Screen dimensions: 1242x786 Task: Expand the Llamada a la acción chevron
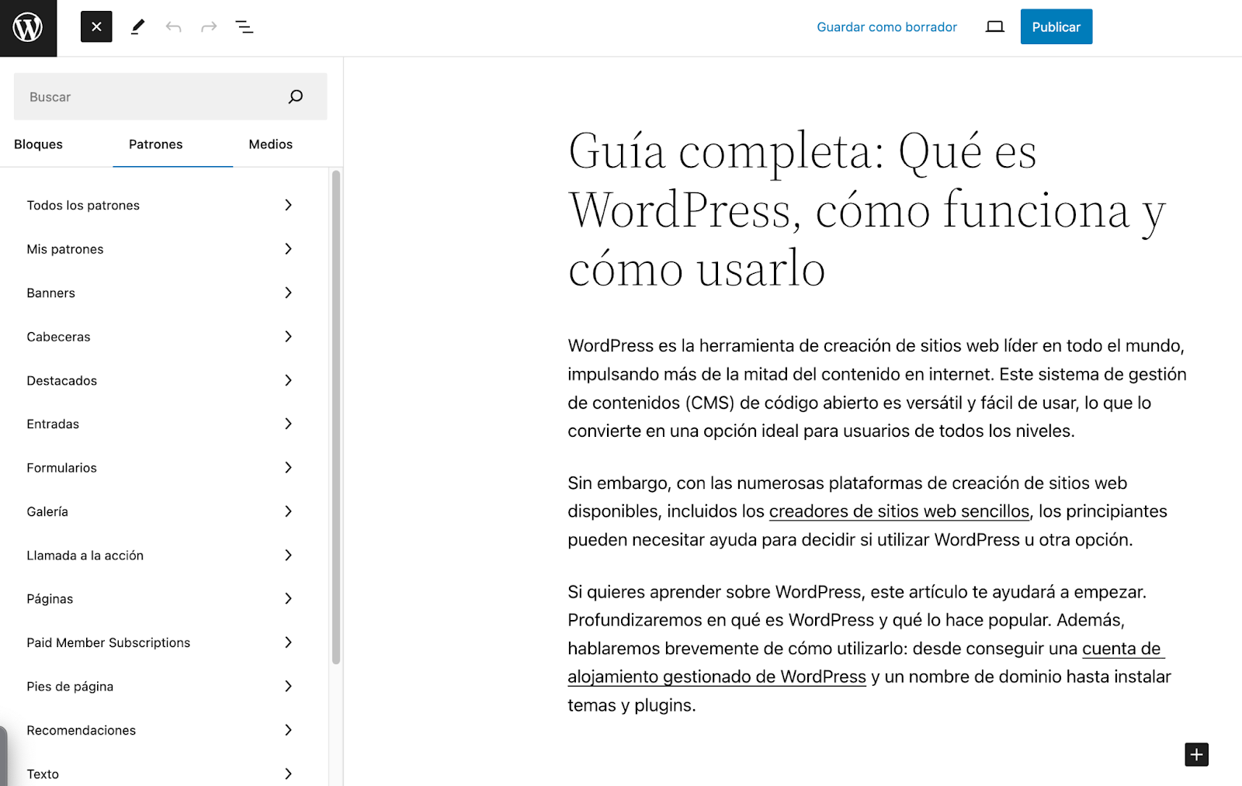coord(288,556)
